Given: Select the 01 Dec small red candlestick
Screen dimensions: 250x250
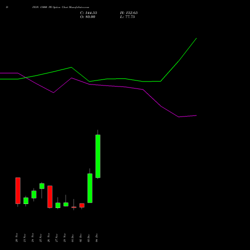Looking at the screenshot, I should pyautogui.click(x=74, y=207).
